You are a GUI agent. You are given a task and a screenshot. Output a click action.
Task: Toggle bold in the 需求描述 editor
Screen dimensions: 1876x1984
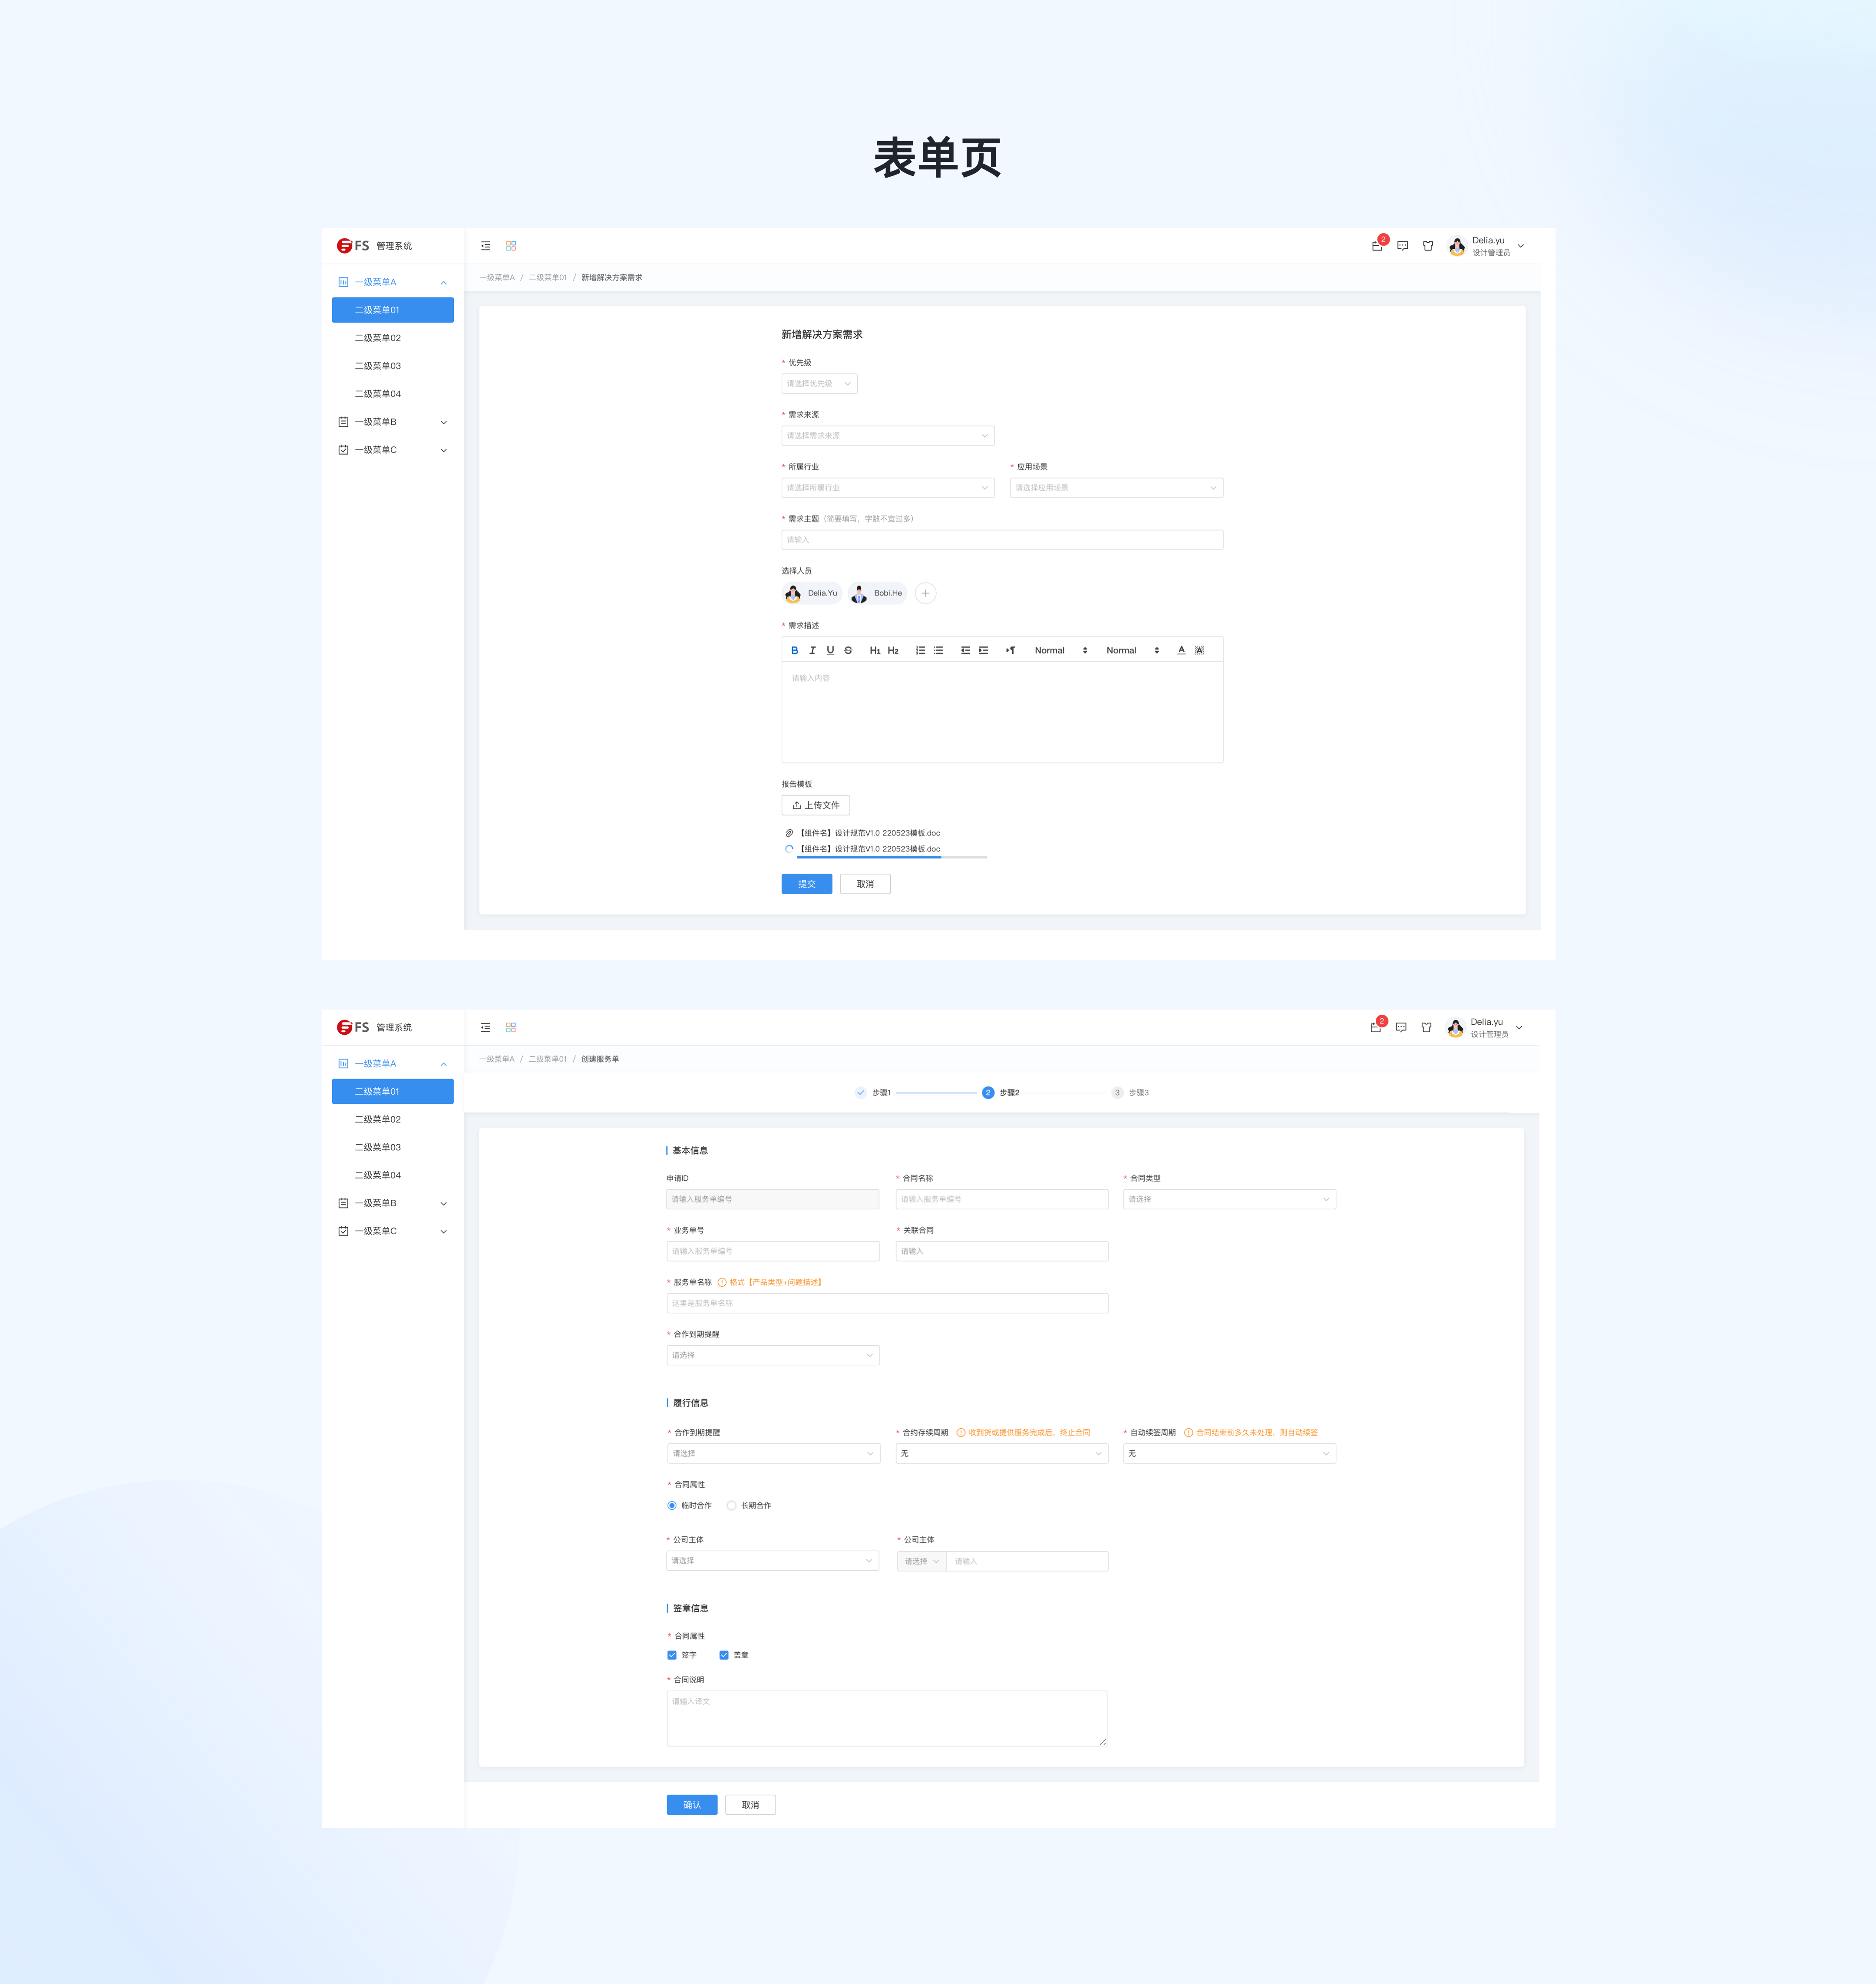(x=795, y=650)
